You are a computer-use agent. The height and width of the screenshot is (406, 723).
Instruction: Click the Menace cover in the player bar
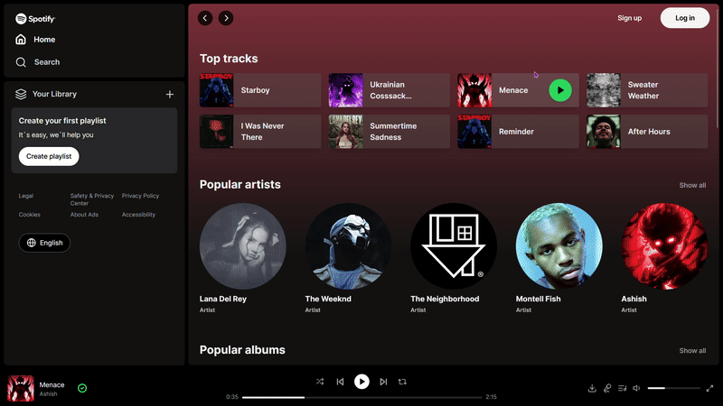(x=21, y=388)
